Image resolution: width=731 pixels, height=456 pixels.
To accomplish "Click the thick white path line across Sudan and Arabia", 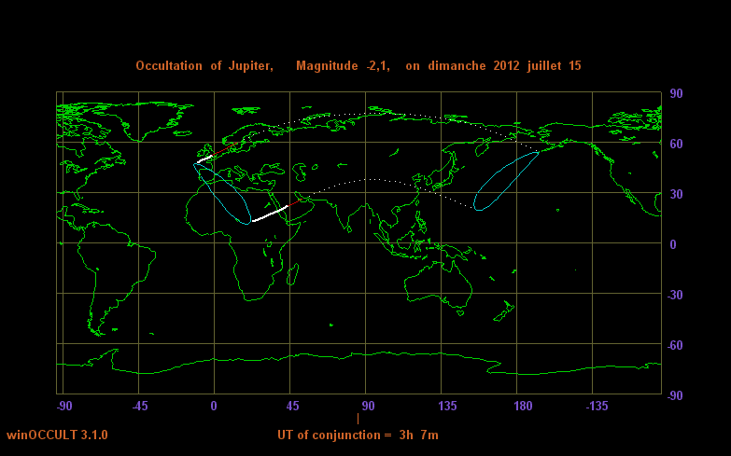I will click(x=271, y=214).
